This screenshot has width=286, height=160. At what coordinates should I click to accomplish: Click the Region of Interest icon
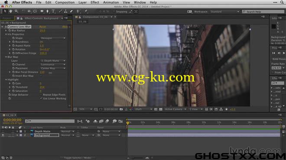[x=101, y=109]
